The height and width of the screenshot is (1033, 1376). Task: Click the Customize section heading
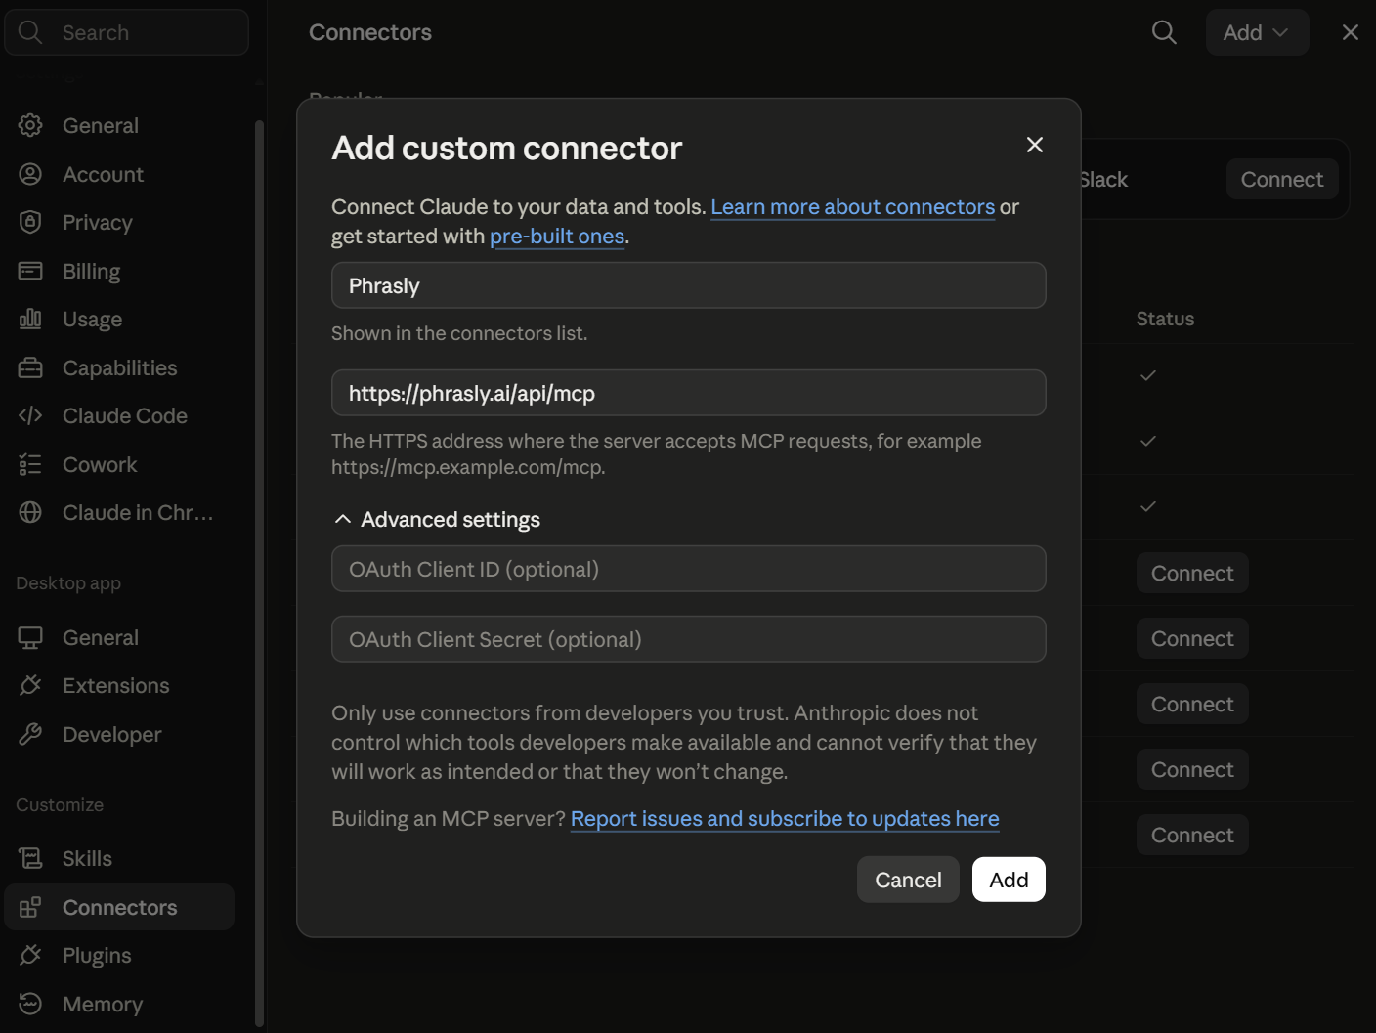pos(60,804)
